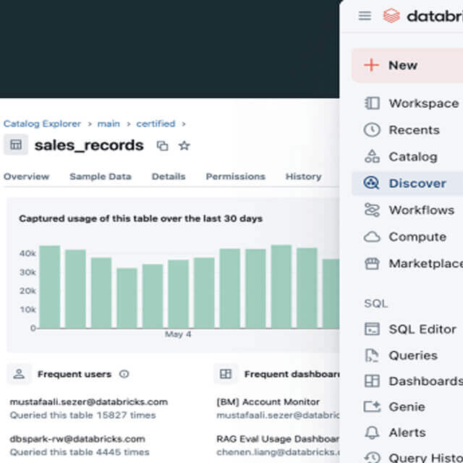Open the hamburger menu in sidebar
Screen dimensions: 463x463
tap(365, 16)
